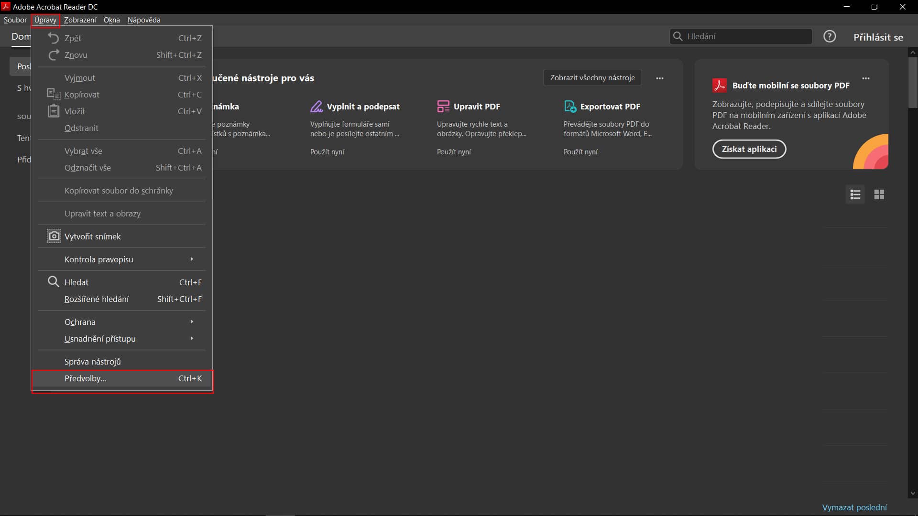Click the Exportovat PDF tool icon
Image resolution: width=918 pixels, height=516 pixels.
(570, 106)
